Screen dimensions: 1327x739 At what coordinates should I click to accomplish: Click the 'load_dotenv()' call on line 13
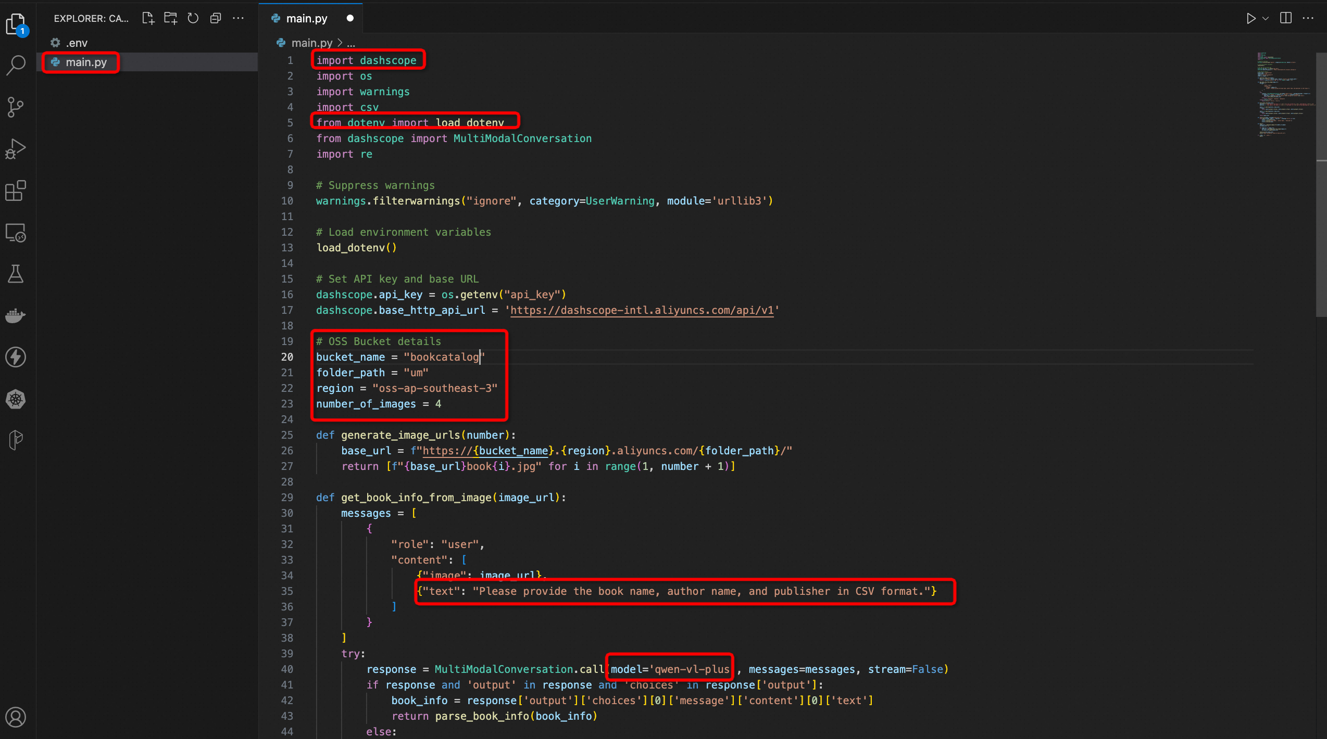356,248
